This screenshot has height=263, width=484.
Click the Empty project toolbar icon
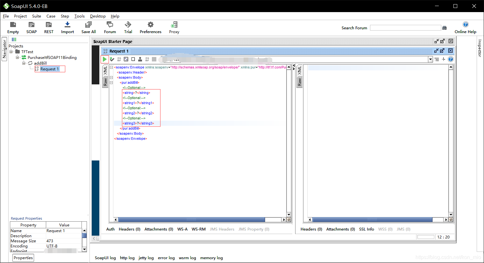point(13,25)
